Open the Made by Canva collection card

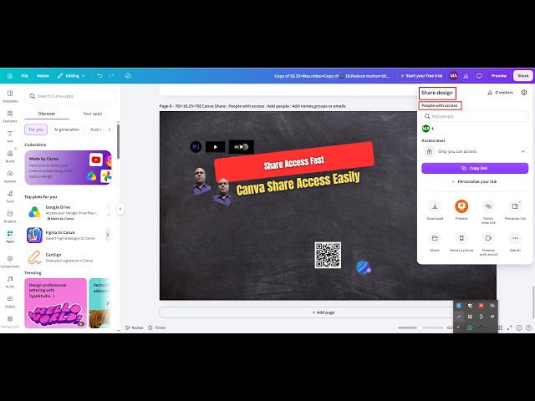[x=69, y=167]
